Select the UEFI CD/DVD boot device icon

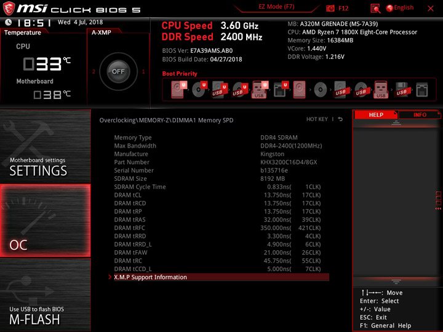(199, 90)
